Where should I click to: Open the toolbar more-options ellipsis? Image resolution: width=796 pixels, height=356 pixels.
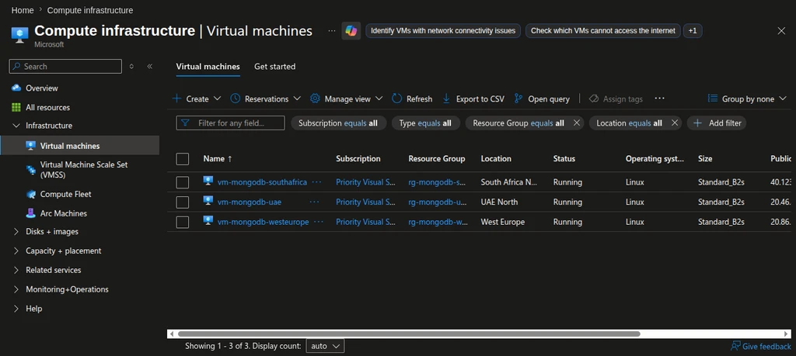point(659,99)
